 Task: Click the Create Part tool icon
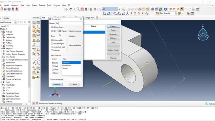[x=34, y=23]
